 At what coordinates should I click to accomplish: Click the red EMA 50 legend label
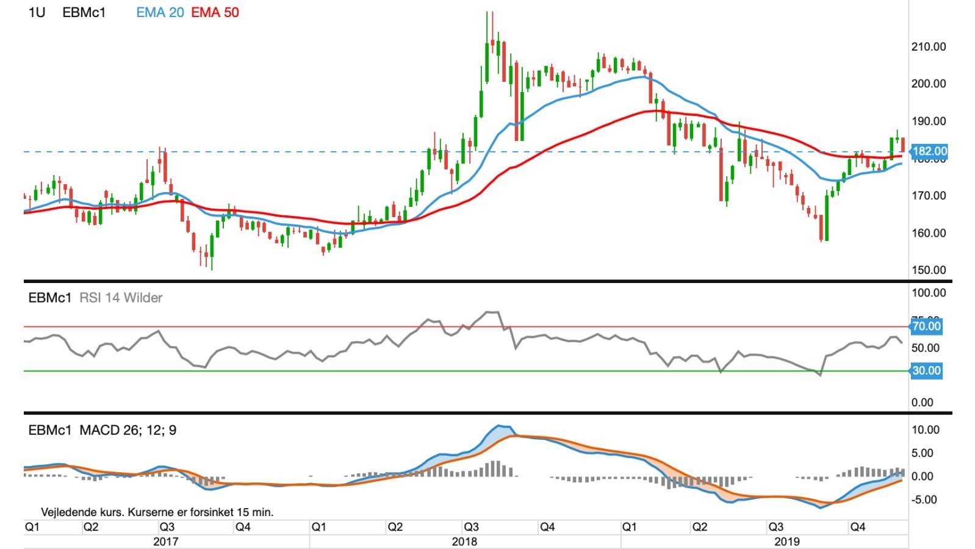(215, 13)
